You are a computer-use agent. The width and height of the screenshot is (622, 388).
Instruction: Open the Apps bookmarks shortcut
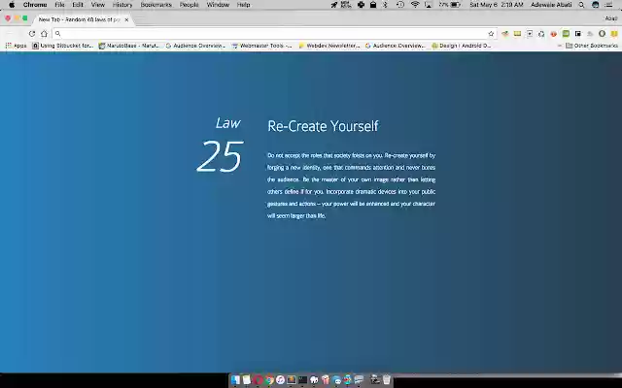17,46
